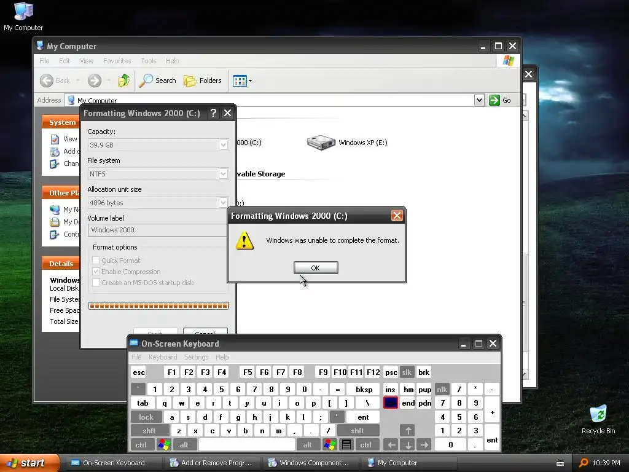Click the up arrow key on On-Screen Keyboard
629x472 pixels.
click(x=408, y=431)
